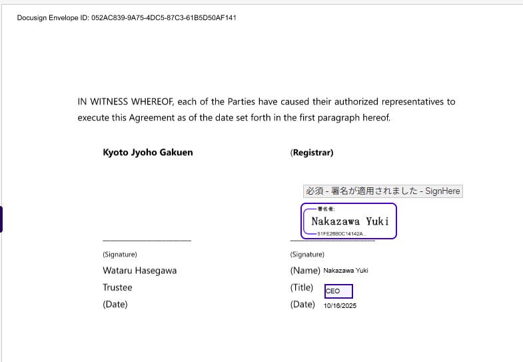Click the signature ID code 51FE26B0C14142A
The image size is (523, 362).
[341, 234]
